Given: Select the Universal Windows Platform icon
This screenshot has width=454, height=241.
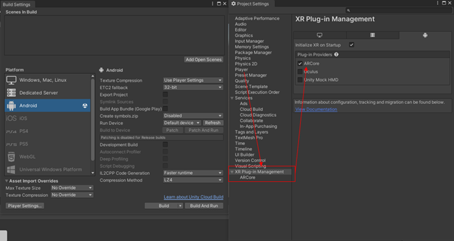Looking at the screenshot, I should [x=11, y=170].
